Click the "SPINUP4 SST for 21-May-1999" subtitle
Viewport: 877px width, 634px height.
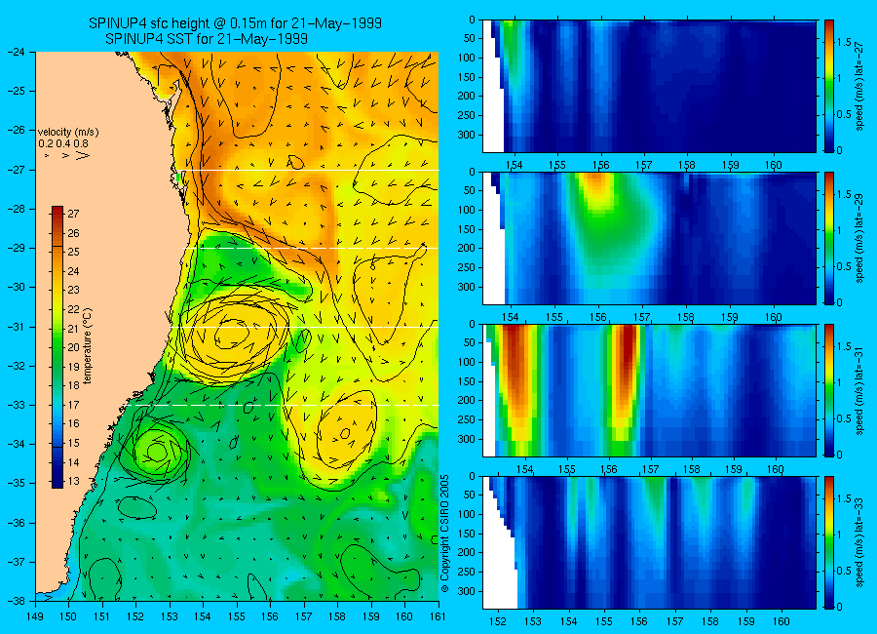[x=207, y=39]
